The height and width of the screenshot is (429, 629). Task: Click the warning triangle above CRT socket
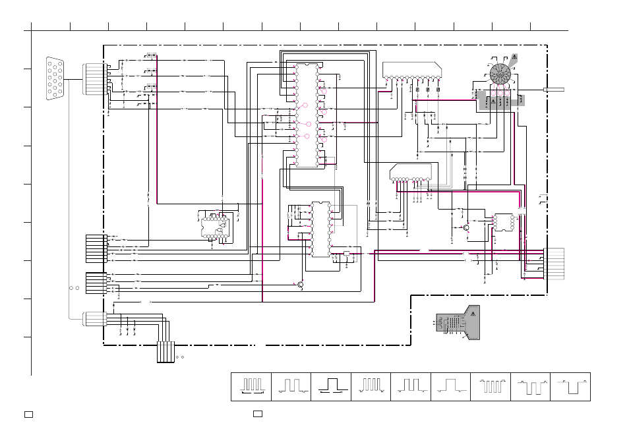[514, 57]
